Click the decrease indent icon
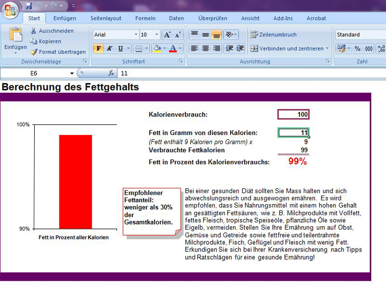386x289 pixels. click(x=229, y=49)
